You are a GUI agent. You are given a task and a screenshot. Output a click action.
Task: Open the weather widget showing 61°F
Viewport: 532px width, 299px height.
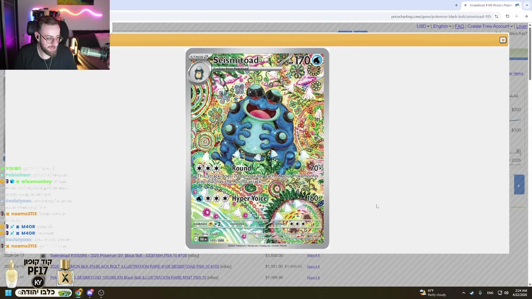click(433, 293)
